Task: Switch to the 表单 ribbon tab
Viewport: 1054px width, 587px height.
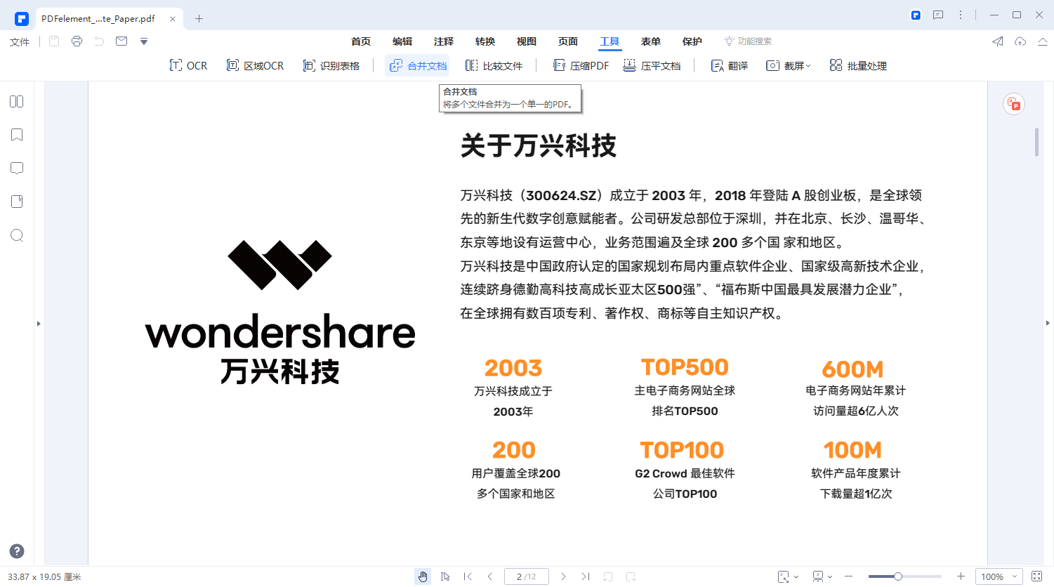Action: pyautogui.click(x=650, y=41)
